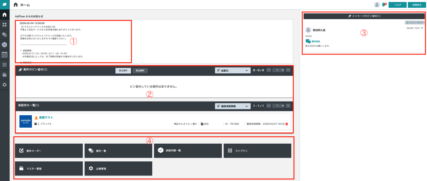Click the ID : 781662 text
Viewport: 427px width, 181px height.
232,124
